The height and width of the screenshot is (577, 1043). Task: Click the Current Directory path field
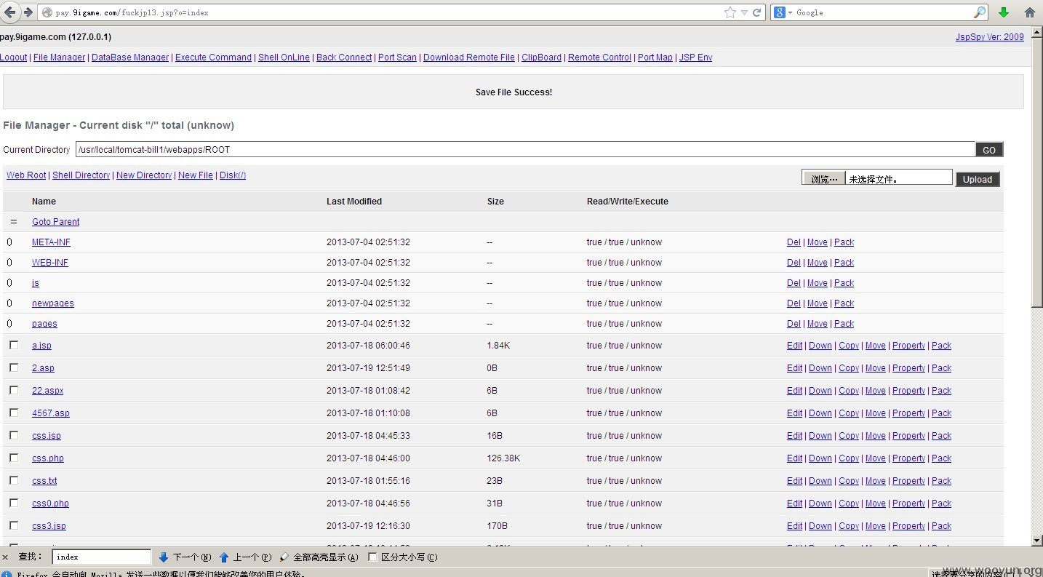click(525, 149)
